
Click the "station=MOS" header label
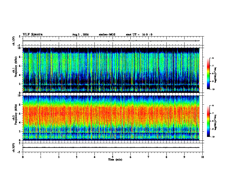point(107,35)
